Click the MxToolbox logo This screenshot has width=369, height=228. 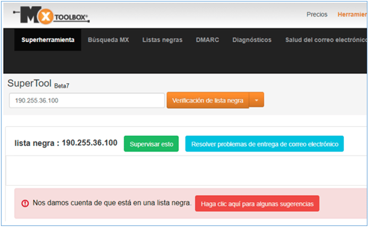(51, 15)
